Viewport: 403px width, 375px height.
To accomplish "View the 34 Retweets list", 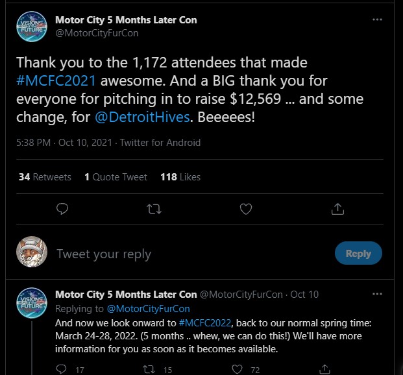I will [45, 176].
